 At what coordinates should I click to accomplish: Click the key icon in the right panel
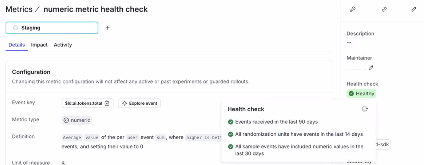click(x=352, y=10)
